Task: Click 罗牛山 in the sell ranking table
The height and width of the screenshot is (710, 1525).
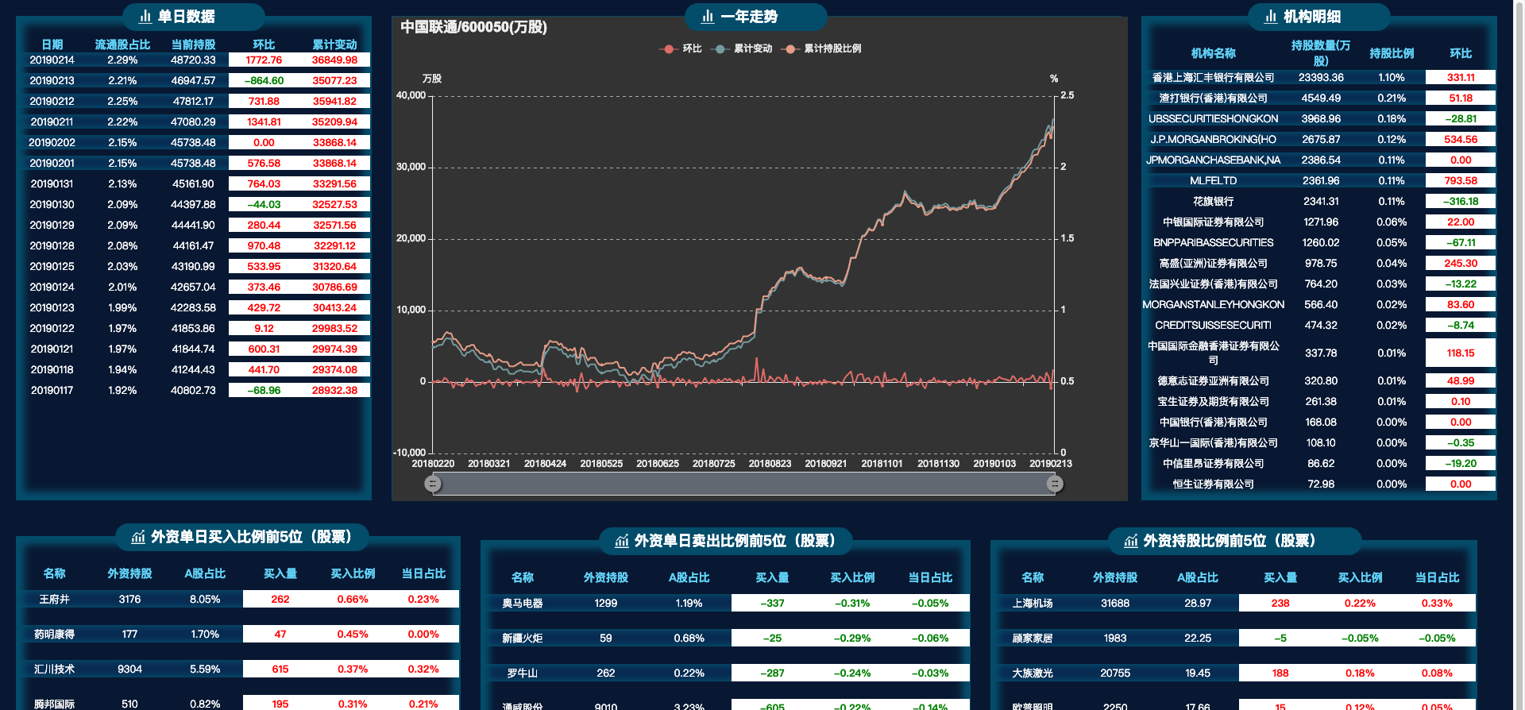Action: (523, 673)
